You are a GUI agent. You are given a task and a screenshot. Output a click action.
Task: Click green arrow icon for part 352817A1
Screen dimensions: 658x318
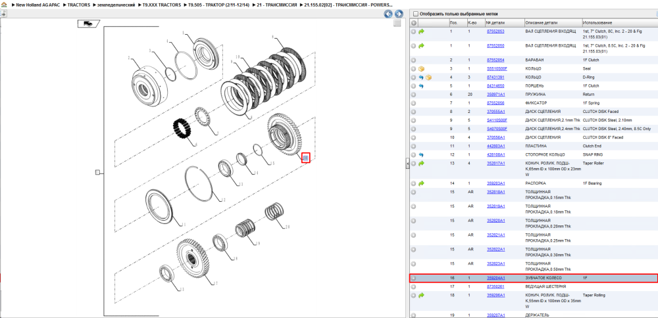coord(421,163)
